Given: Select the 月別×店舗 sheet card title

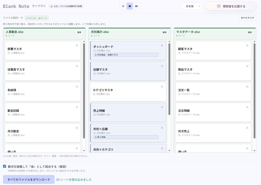Looking at the screenshot, I should [100, 129].
